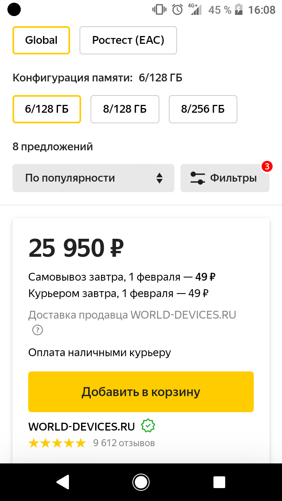282x501 pixels.
Task: Tap the Android home circle icon
Action: pos(141,482)
